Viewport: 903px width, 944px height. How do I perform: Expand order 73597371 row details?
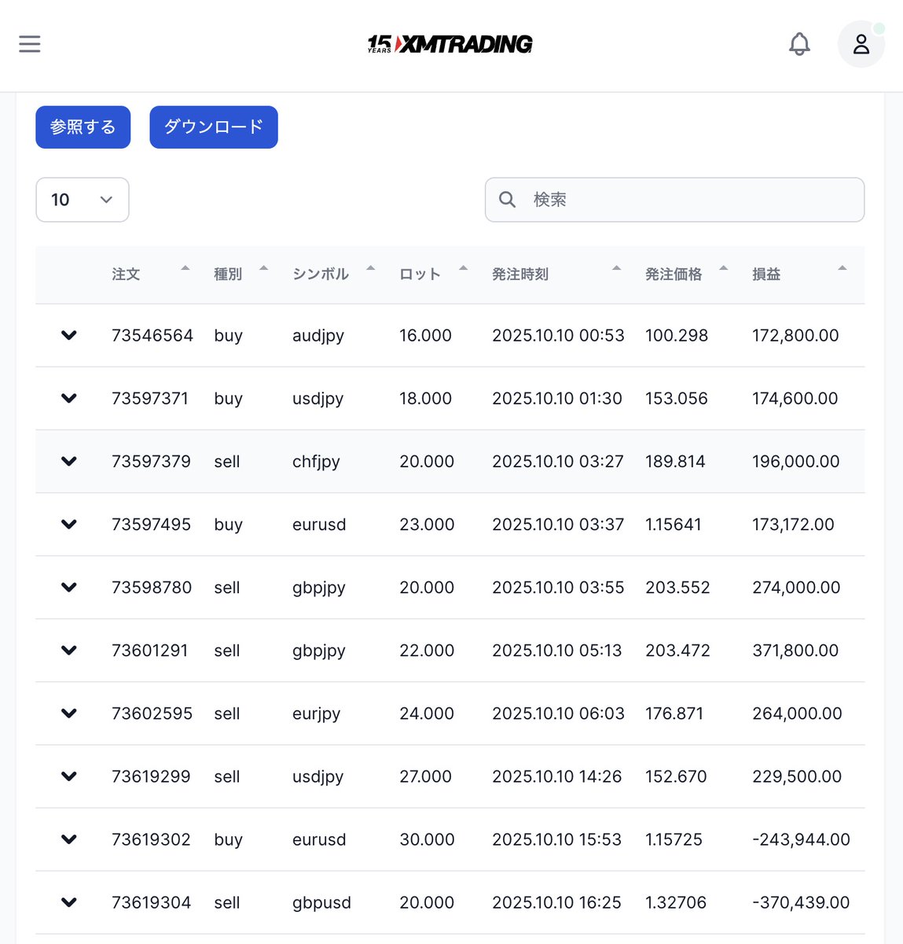[x=69, y=398]
